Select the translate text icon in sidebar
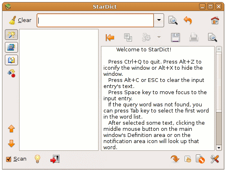Image resolution: width=226 pixels, height=172 pixels. point(11,60)
